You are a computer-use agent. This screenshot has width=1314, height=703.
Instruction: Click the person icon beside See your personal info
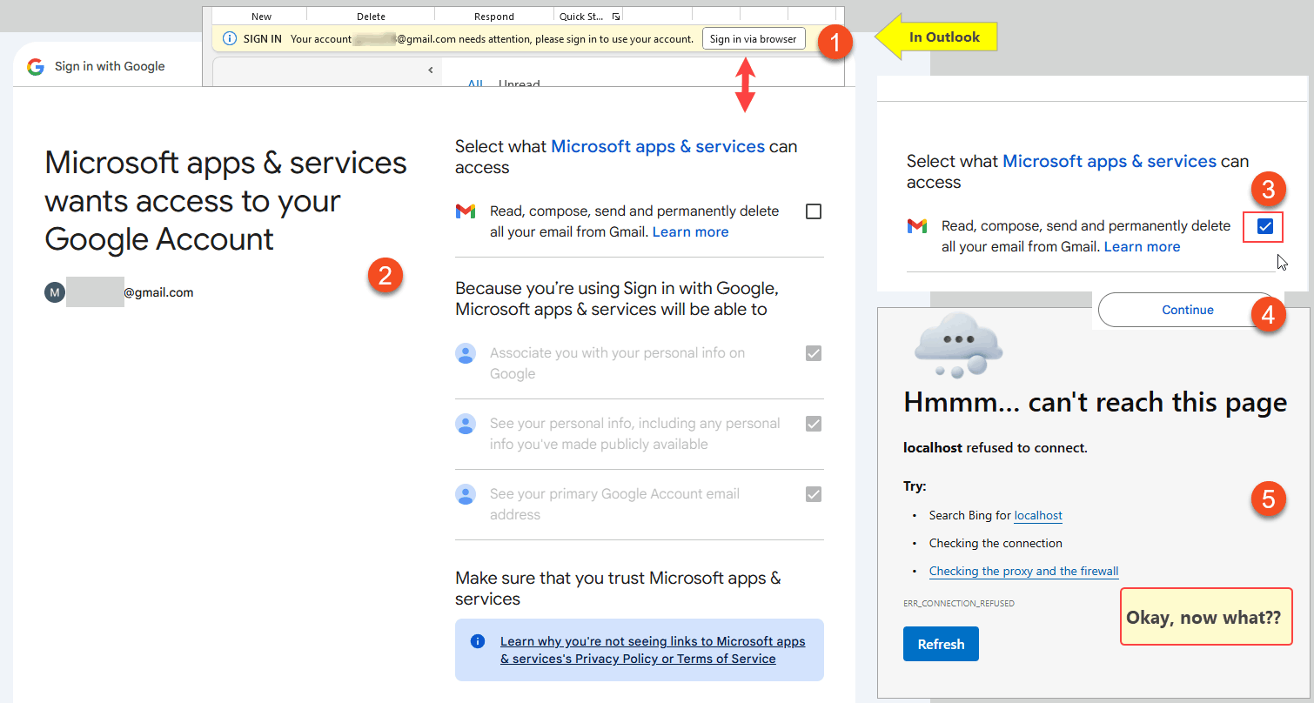(x=466, y=424)
